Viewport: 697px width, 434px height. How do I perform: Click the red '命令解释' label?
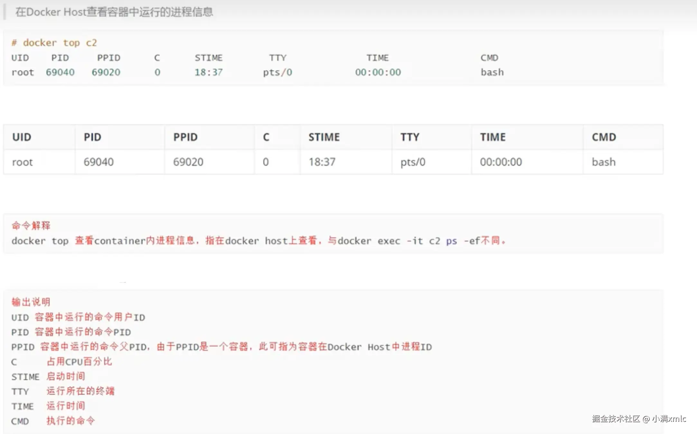point(31,226)
